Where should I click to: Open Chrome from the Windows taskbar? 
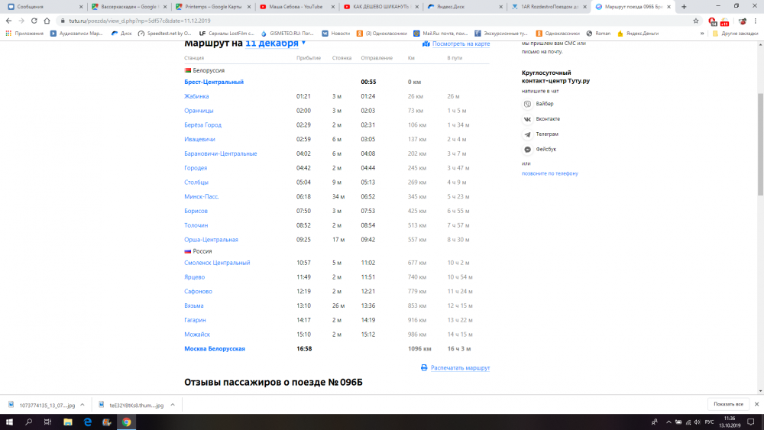click(126, 422)
